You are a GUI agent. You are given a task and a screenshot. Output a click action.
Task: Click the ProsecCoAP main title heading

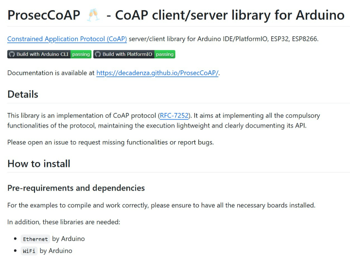pyautogui.click(x=44, y=15)
